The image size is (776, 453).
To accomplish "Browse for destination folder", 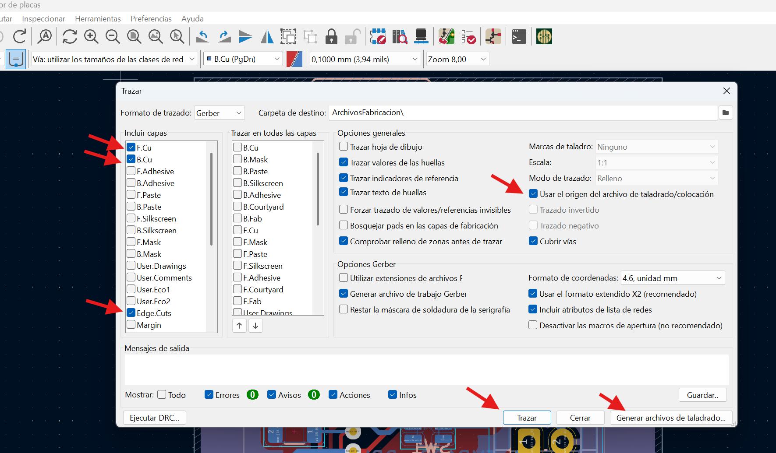I will (726, 112).
